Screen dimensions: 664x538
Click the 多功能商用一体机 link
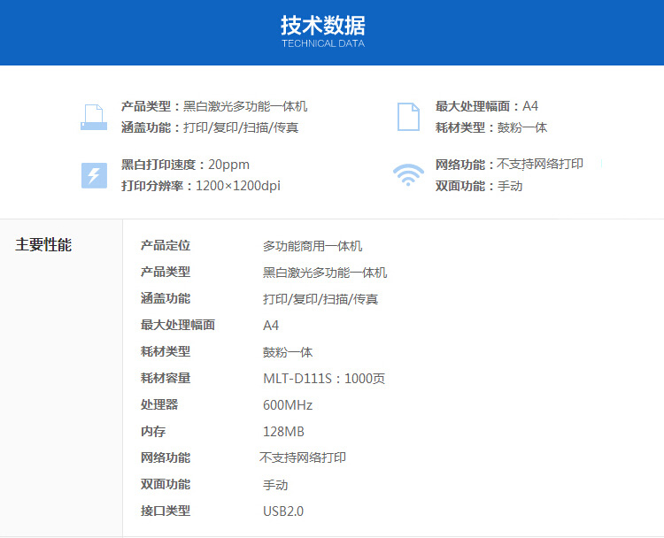click(313, 246)
